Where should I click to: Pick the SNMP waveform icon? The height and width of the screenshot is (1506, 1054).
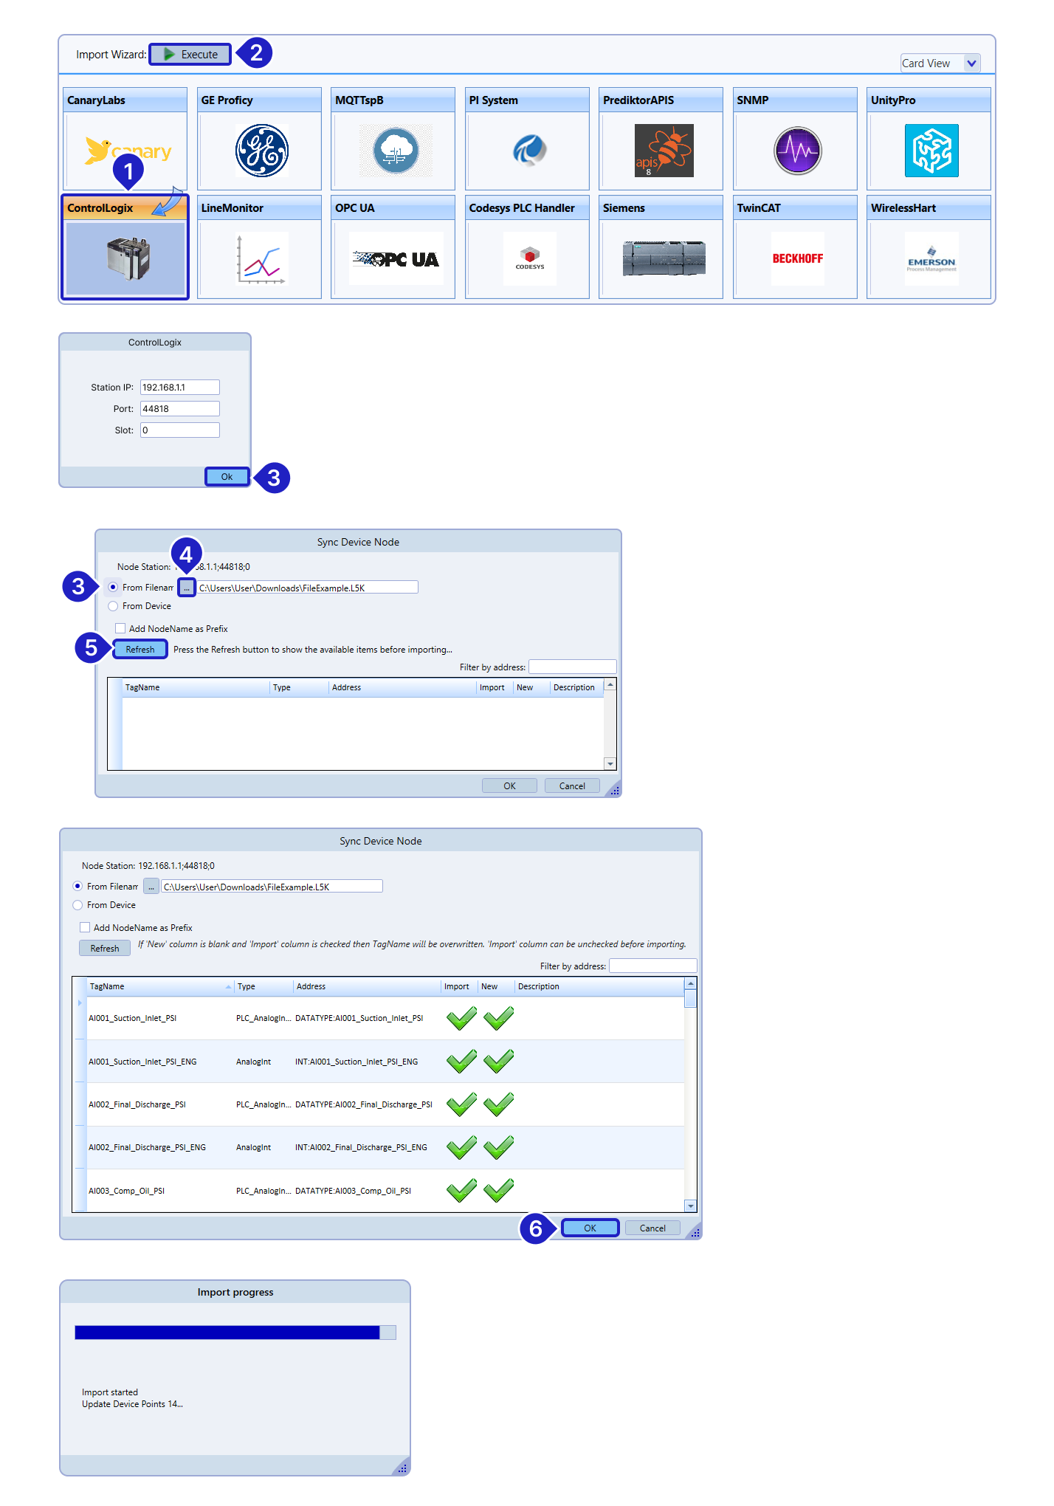pos(797,151)
